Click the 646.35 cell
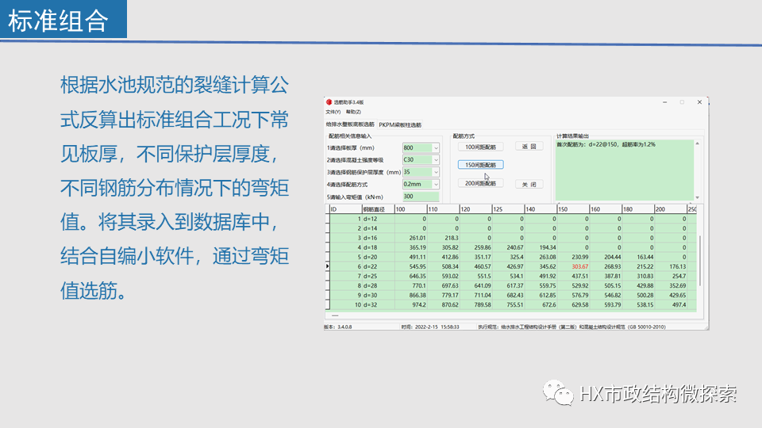Viewport: 762px width, 428px height. point(410,276)
